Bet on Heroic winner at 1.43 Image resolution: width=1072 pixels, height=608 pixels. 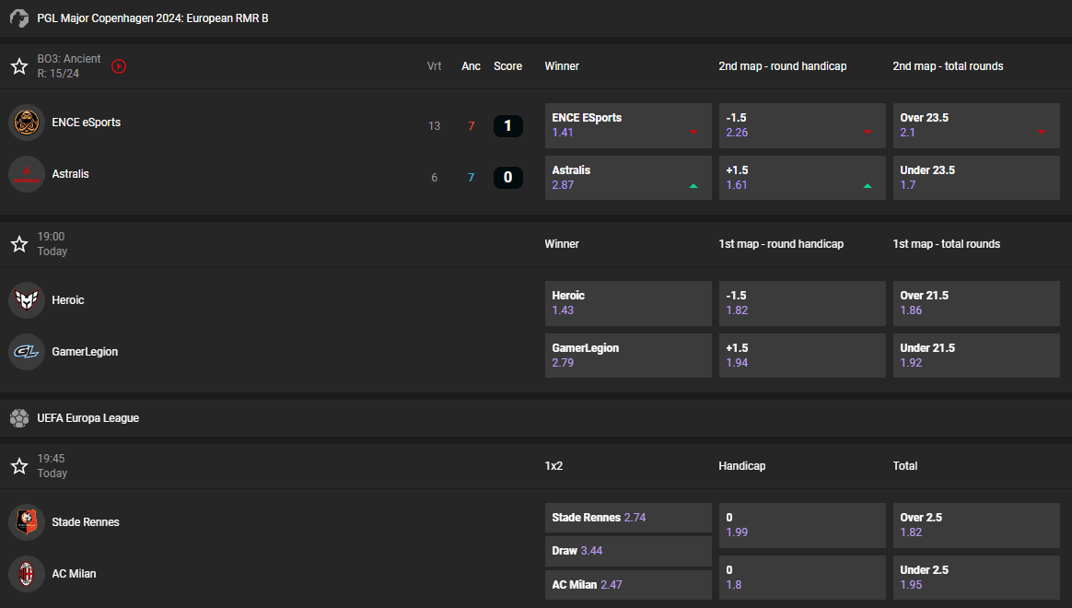(x=628, y=304)
